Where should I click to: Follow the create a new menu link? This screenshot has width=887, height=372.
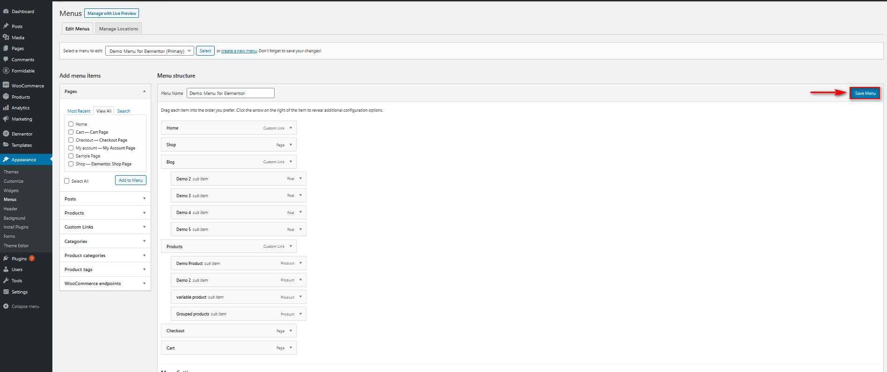[239, 51]
